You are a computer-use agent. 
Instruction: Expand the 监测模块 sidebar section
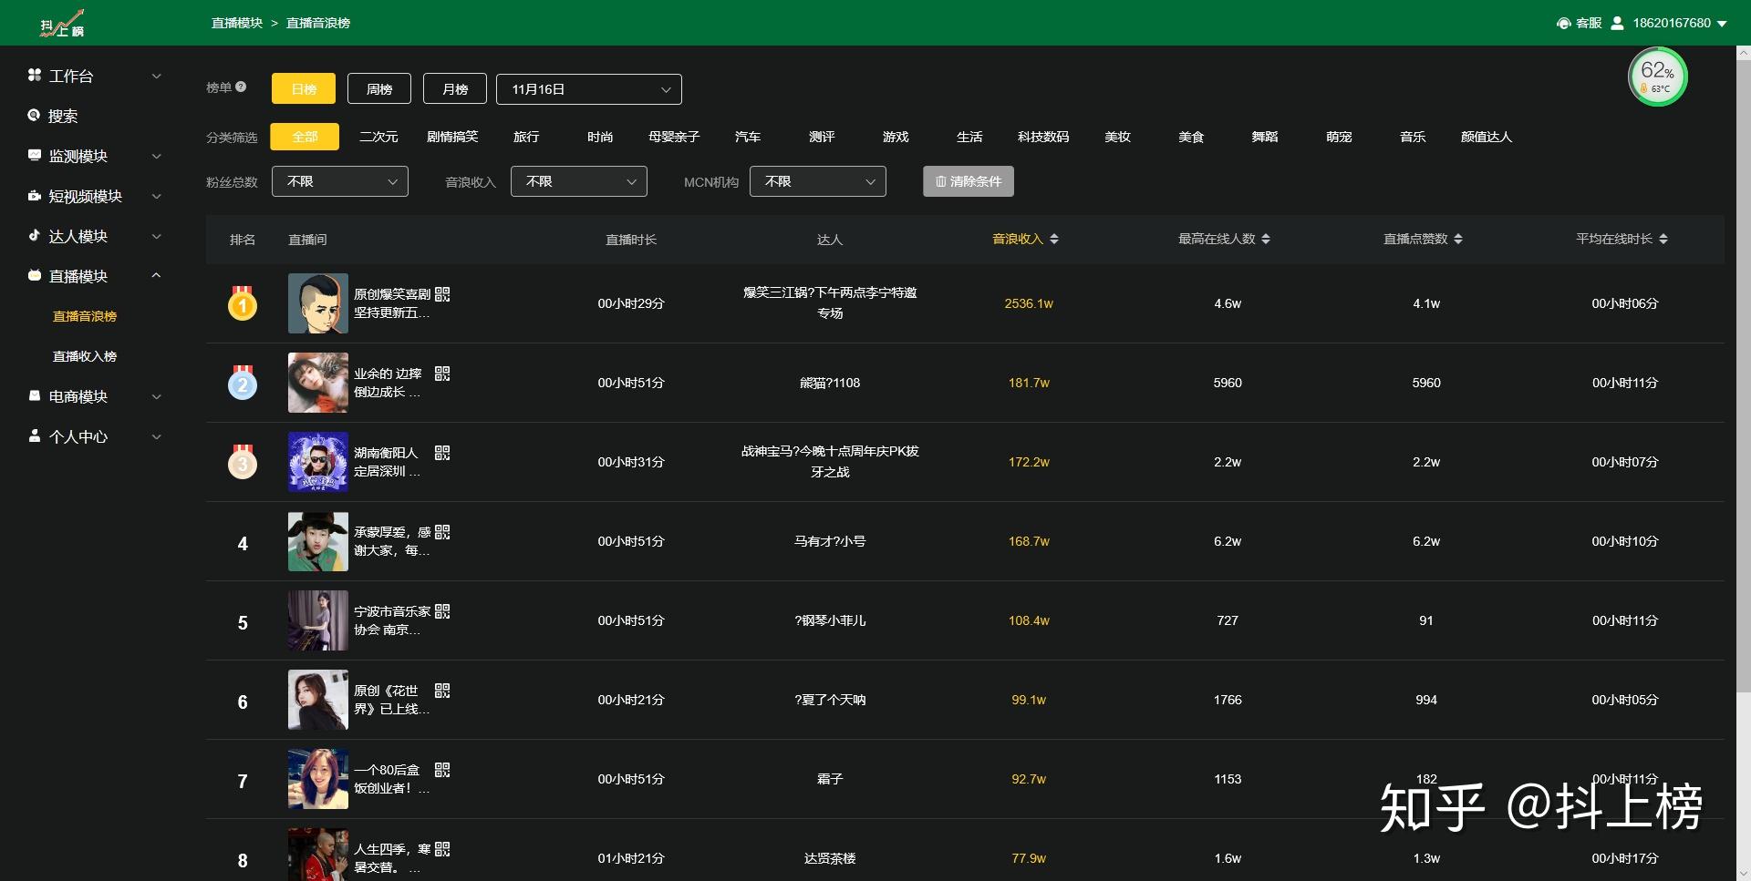(157, 156)
